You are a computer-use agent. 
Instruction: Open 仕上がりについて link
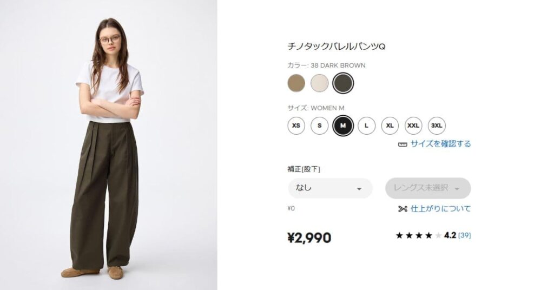[440, 209]
